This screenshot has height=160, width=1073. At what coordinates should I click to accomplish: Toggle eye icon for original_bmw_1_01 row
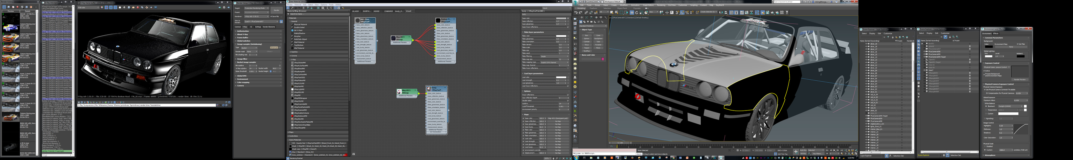click(866, 124)
